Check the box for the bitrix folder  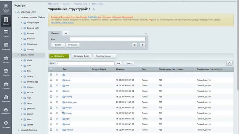point(51,91)
